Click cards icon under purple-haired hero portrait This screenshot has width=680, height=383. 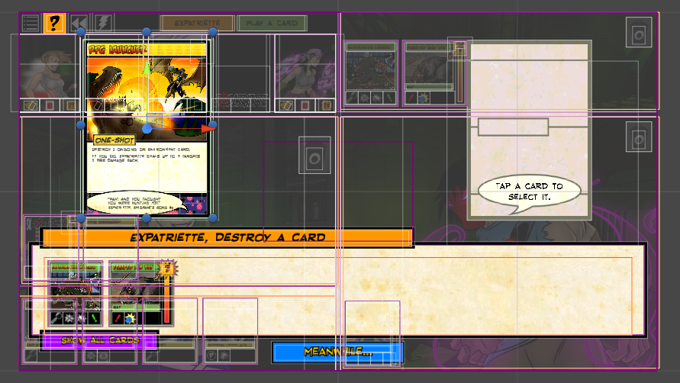point(285,105)
